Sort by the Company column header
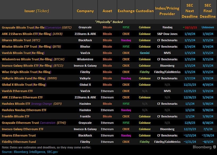The image size is (217, 155). tap(85, 11)
